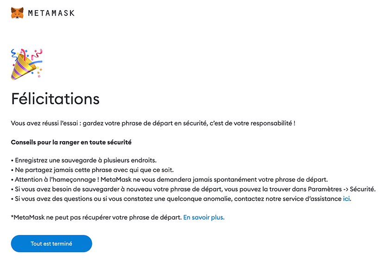Open the 'En savoir plus.' link
Image resolution: width=387 pixels, height=260 pixels.
pyautogui.click(x=204, y=217)
